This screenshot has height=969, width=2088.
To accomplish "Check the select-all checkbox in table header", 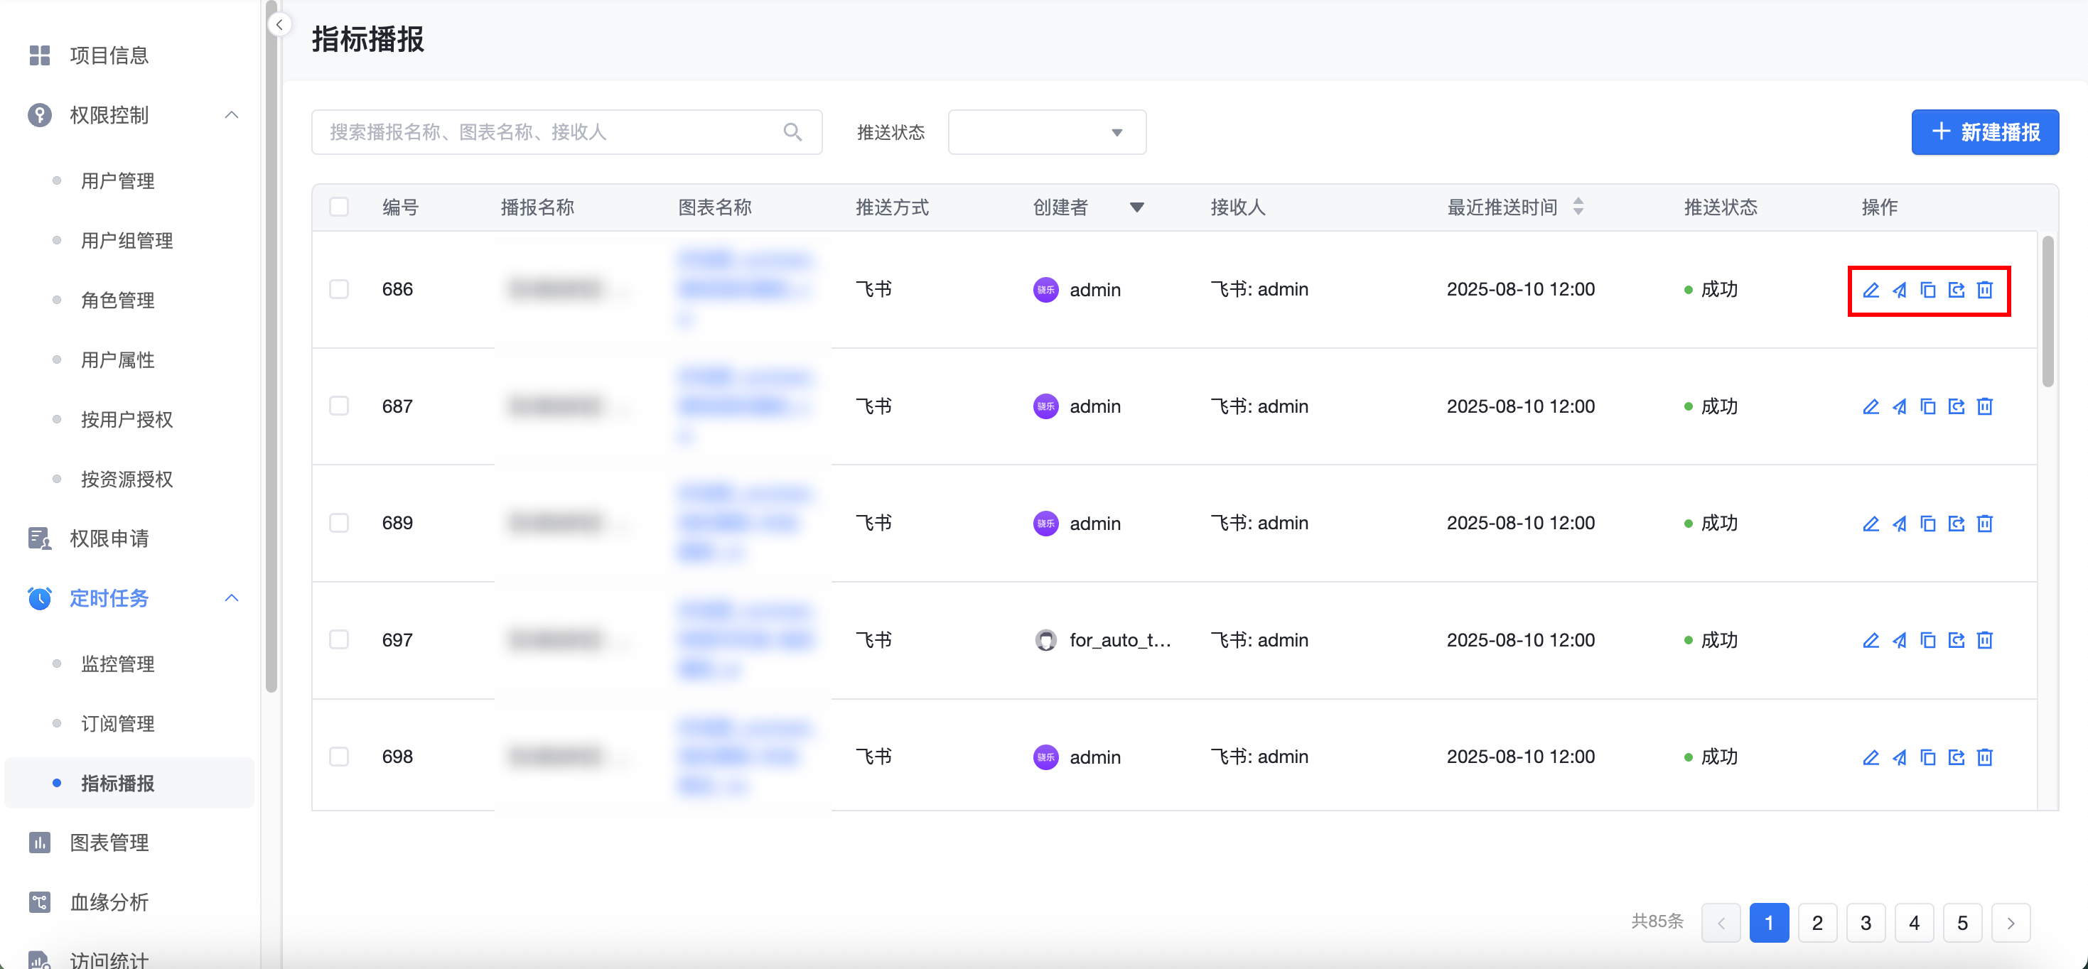I will pyautogui.click(x=339, y=207).
